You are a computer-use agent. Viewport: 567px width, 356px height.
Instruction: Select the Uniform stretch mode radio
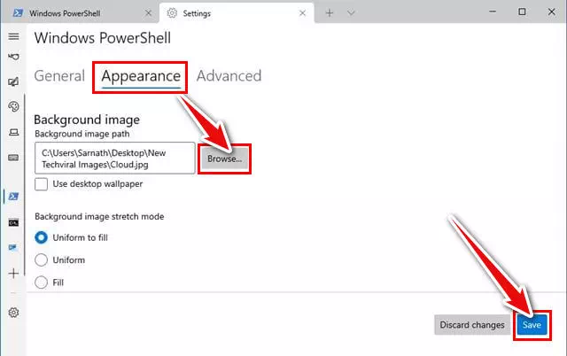[x=42, y=259]
